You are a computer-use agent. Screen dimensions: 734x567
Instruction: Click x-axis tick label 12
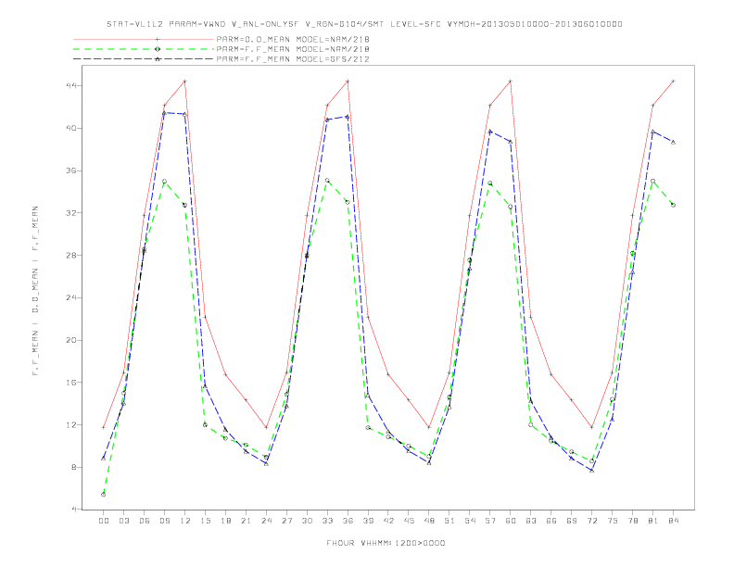pyautogui.click(x=185, y=521)
